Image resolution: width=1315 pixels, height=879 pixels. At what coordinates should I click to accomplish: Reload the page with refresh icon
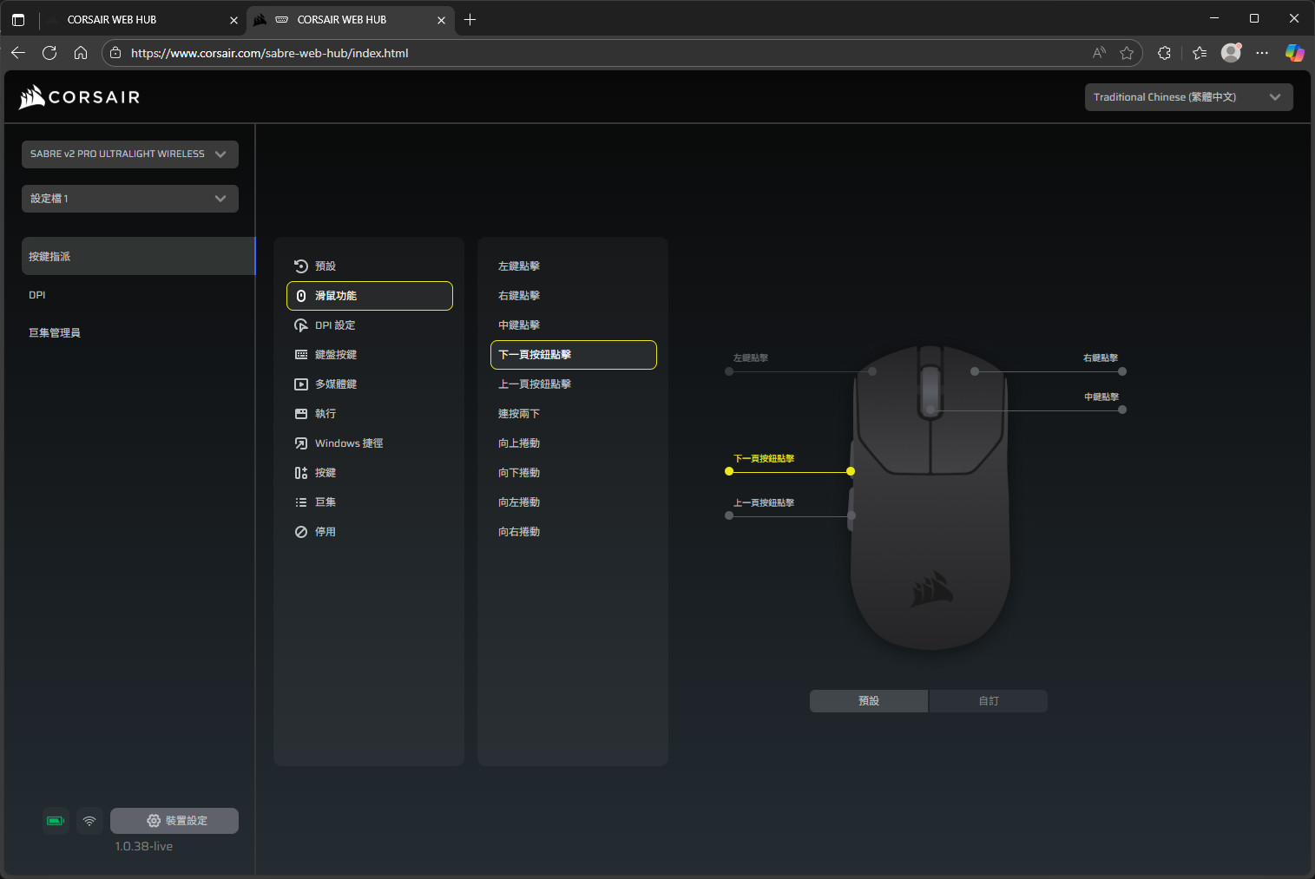(49, 53)
